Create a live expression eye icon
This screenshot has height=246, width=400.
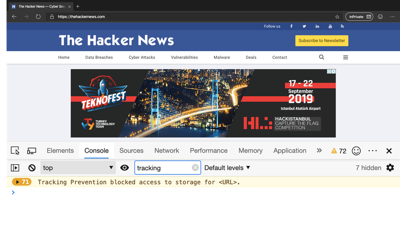[x=125, y=167]
